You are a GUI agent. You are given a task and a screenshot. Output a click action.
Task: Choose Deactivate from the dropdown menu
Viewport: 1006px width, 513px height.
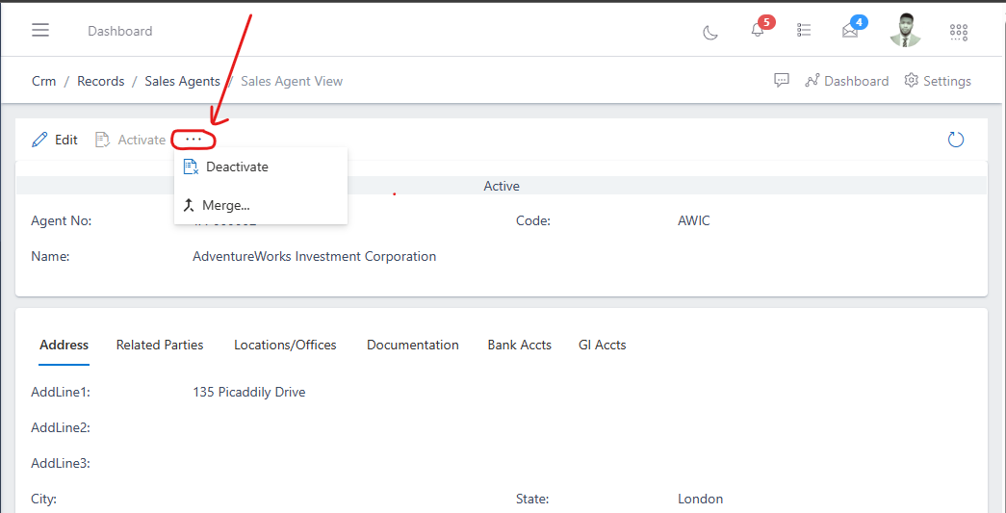pos(261,167)
